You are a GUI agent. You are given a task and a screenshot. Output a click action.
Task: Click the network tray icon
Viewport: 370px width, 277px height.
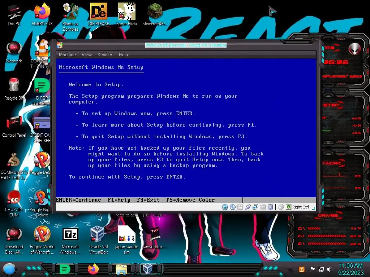tap(321, 269)
